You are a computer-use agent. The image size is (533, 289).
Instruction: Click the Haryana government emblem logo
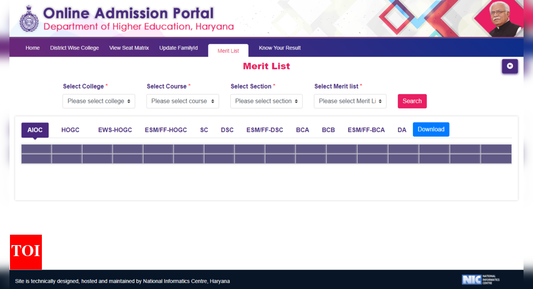pyautogui.click(x=29, y=19)
